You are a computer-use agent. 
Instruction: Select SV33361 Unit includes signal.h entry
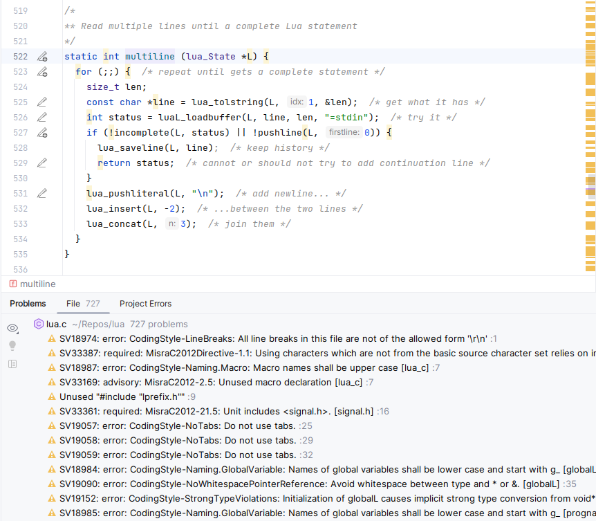coord(218,412)
